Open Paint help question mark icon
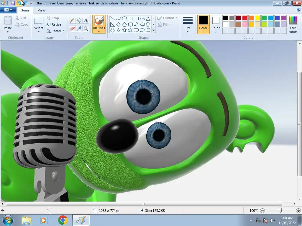The image size is (302, 226). 298,10
